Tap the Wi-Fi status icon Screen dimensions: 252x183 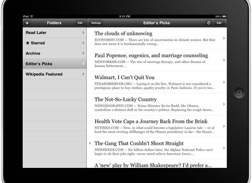[x=32, y=17]
